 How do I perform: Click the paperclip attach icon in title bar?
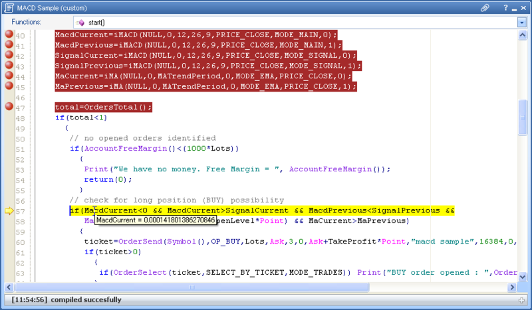(x=485, y=8)
